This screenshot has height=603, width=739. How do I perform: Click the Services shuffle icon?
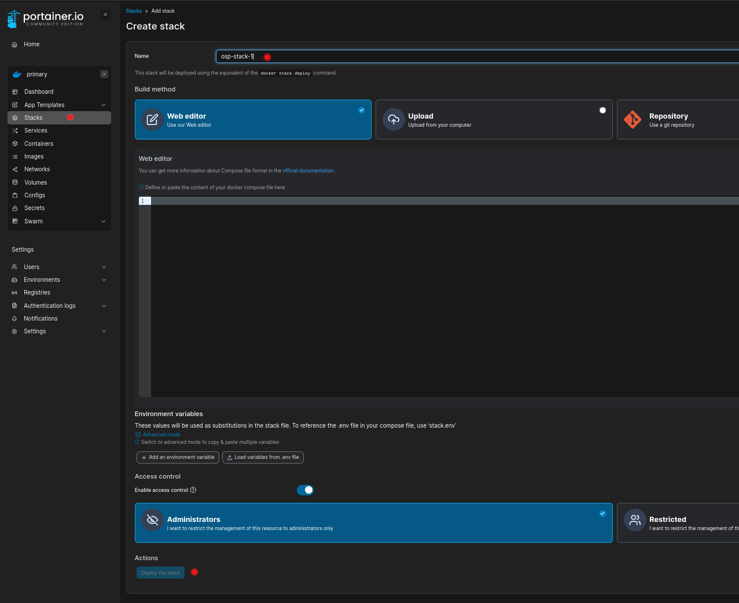click(15, 131)
